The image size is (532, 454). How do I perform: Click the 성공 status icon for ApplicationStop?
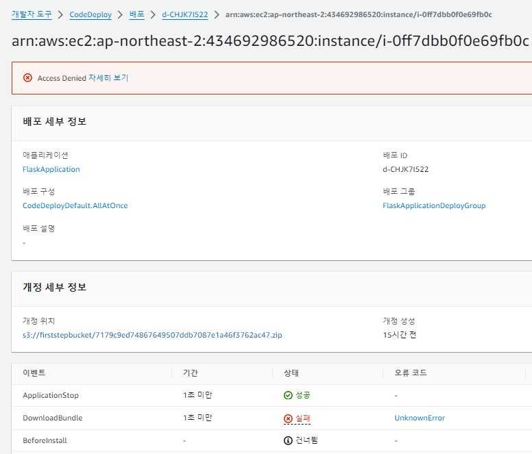coord(288,395)
